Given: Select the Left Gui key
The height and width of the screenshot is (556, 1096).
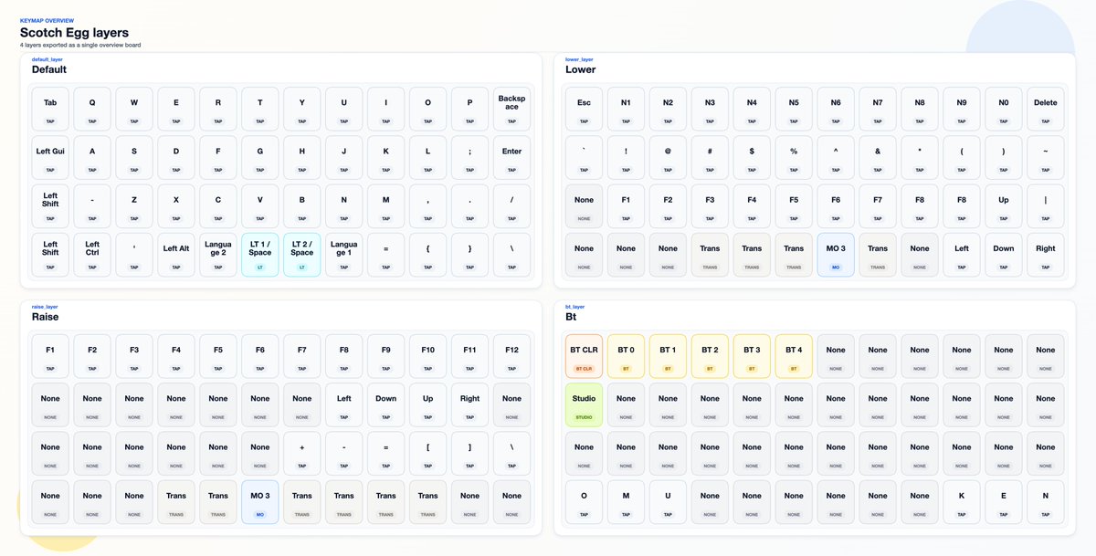Looking at the screenshot, I should (x=49, y=156).
